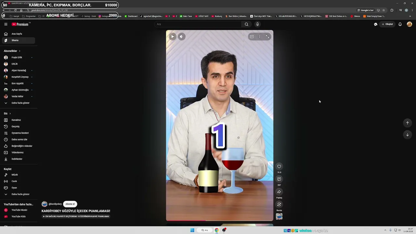Open the @kardiyobey channel name

[x=55, y=204]
